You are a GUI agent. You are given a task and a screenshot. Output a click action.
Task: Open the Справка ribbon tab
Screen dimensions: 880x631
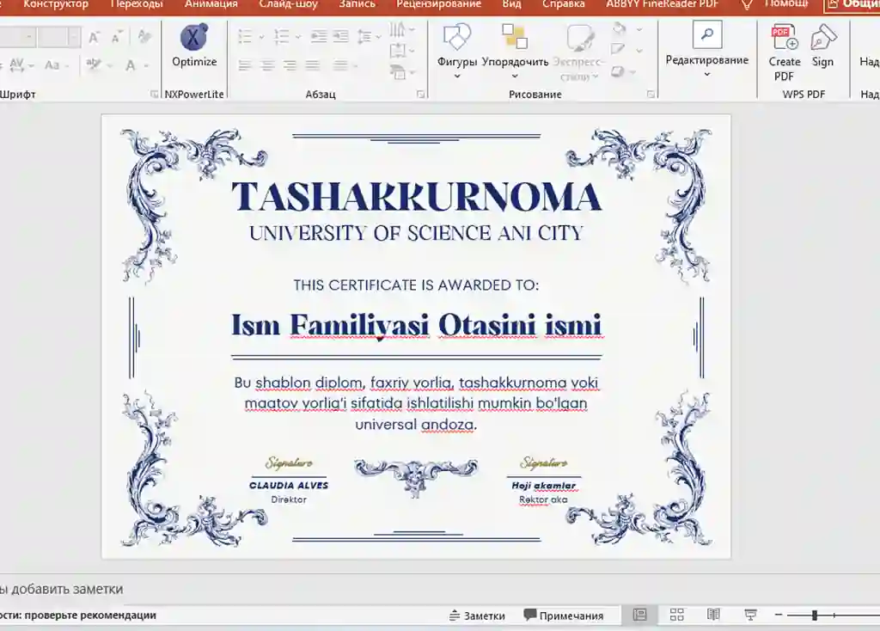pos(563,4)
